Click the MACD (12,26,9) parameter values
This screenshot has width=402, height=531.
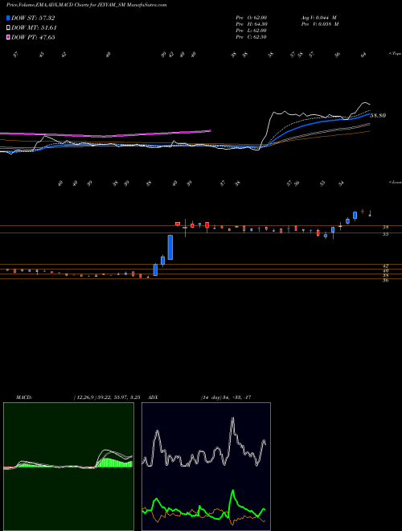(x=107, y=397)
